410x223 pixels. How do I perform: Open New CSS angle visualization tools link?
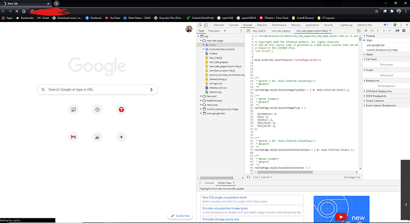225,197
